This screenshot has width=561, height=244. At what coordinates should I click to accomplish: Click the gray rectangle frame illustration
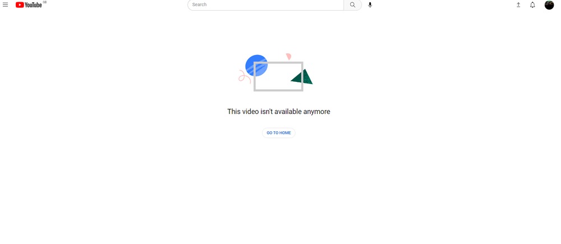278,76
